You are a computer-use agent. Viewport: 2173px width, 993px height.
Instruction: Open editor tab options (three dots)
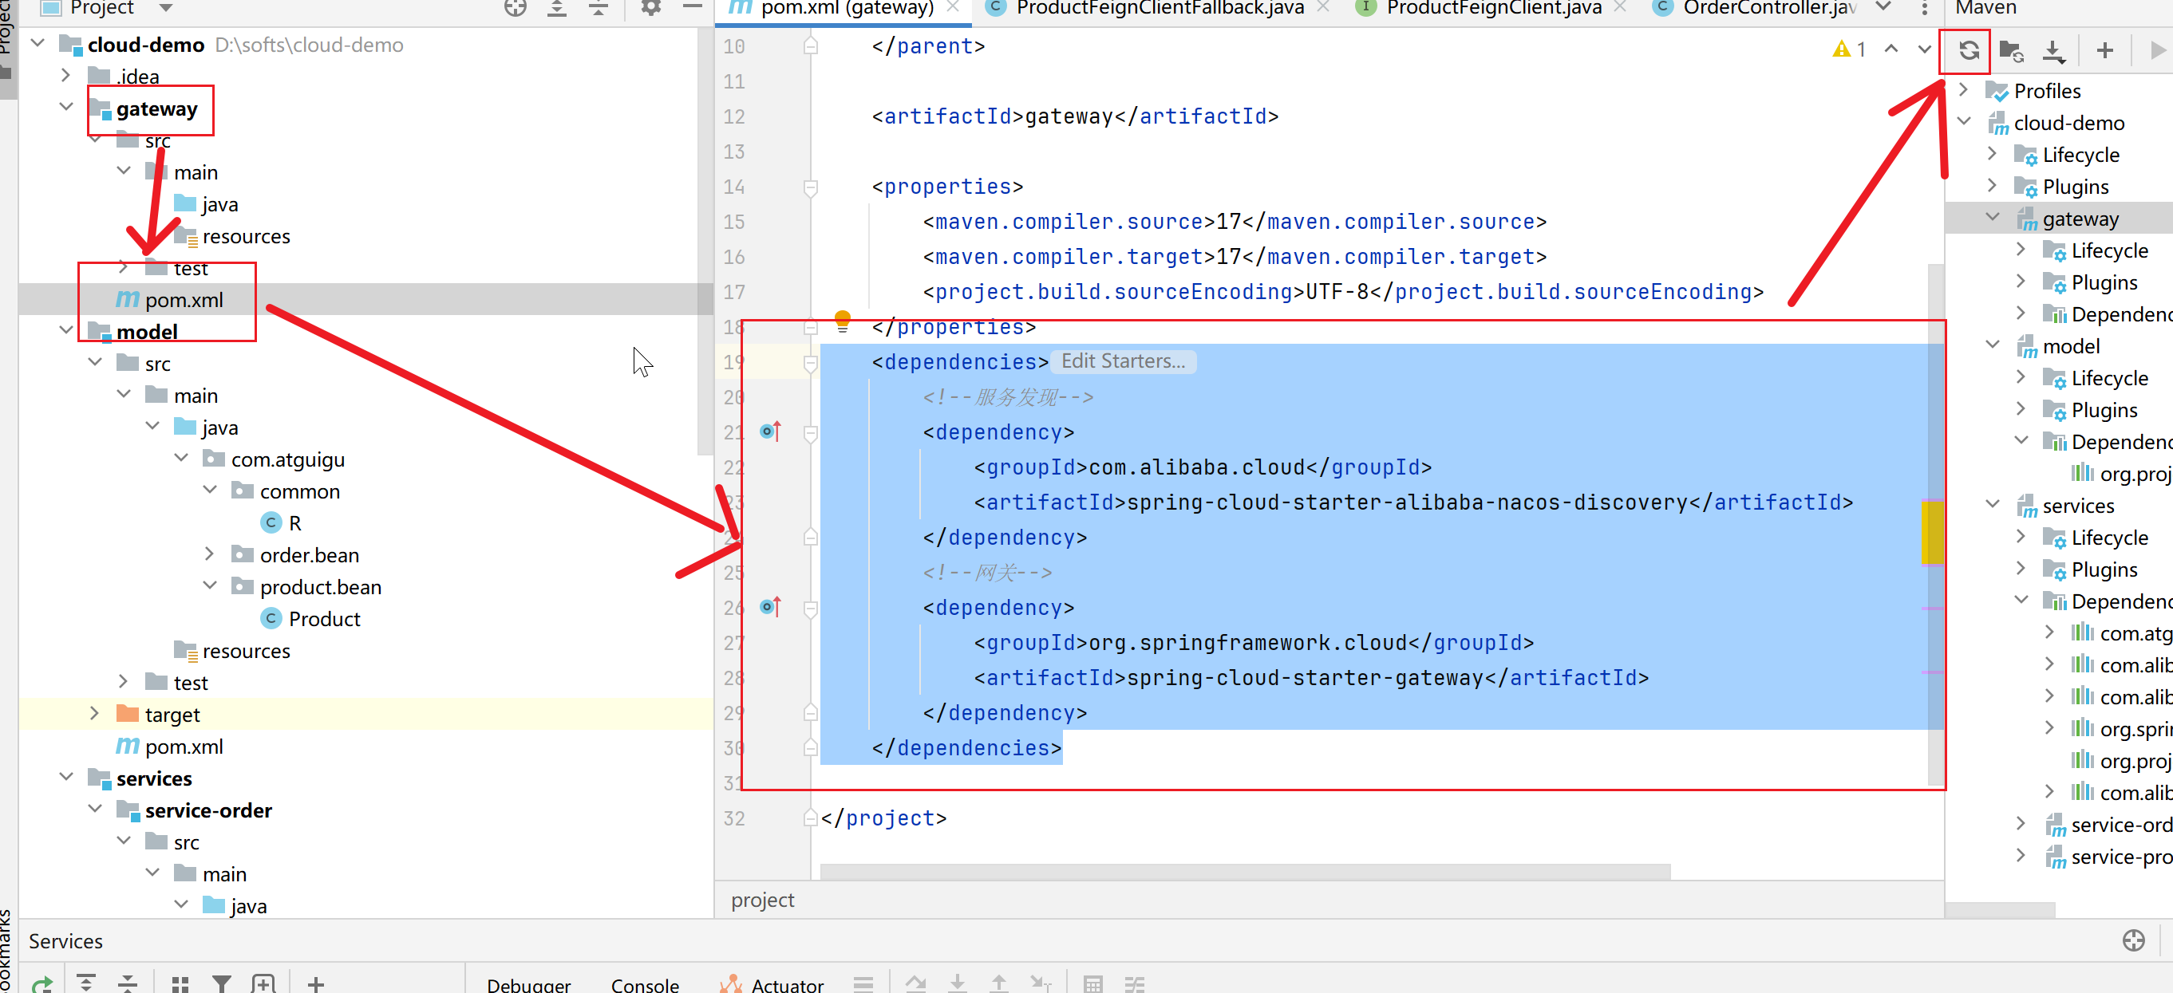click(1924, 9)
